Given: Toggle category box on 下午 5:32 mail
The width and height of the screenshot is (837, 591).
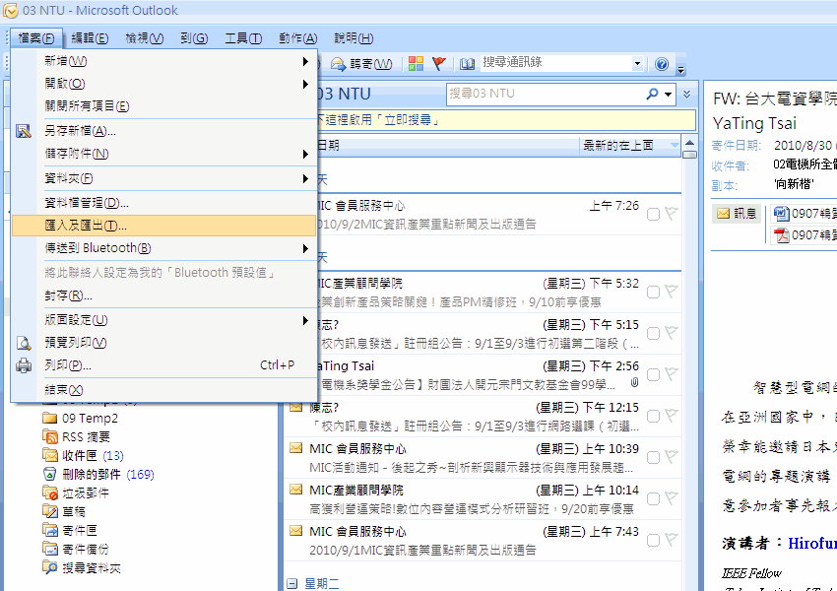Looking at the screenshot, I should pos(653,292).
